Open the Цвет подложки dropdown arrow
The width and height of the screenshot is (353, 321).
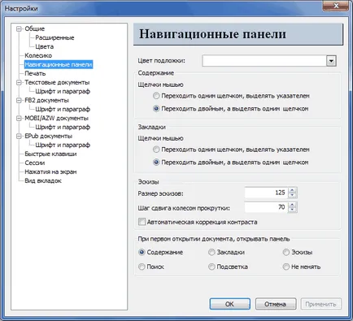tap(331, 61)
